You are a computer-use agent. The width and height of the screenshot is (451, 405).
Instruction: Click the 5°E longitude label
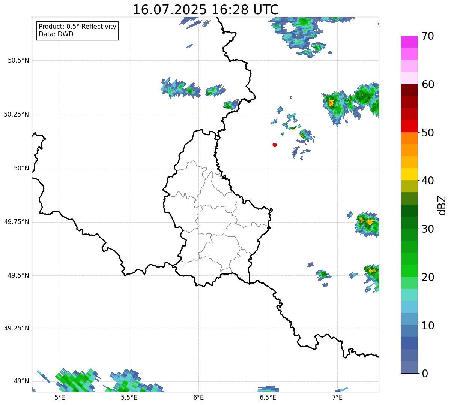click(59, 398)
